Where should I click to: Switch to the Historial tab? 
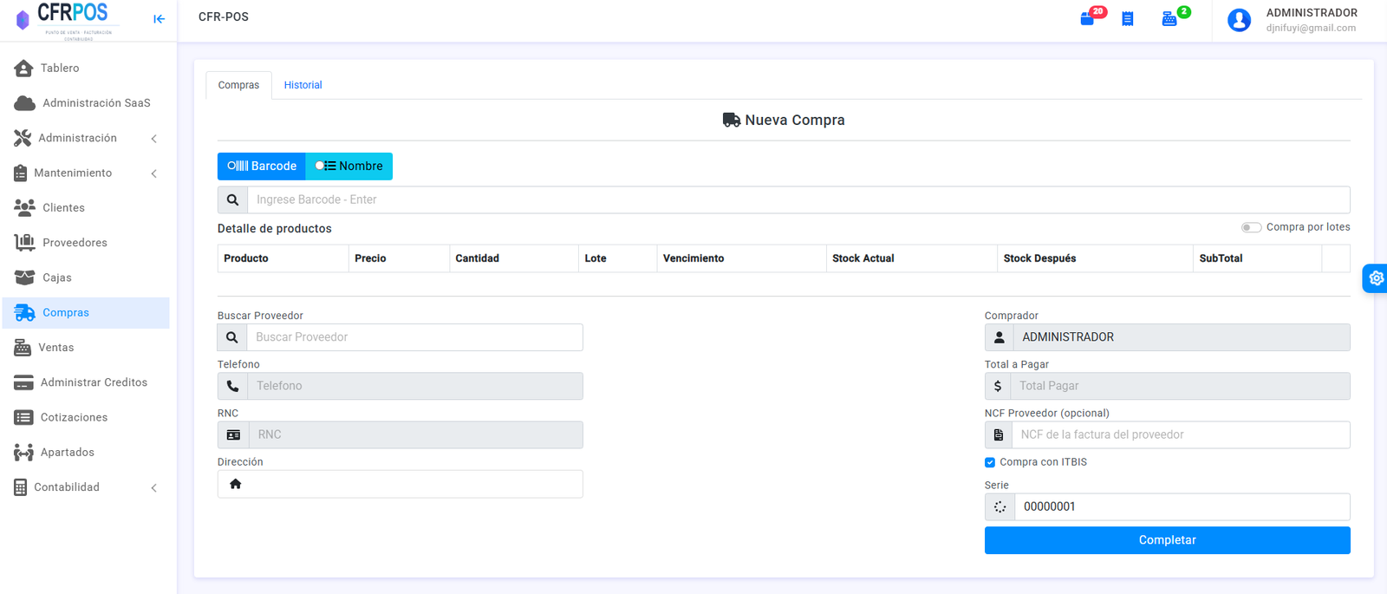tap(303, 85)
